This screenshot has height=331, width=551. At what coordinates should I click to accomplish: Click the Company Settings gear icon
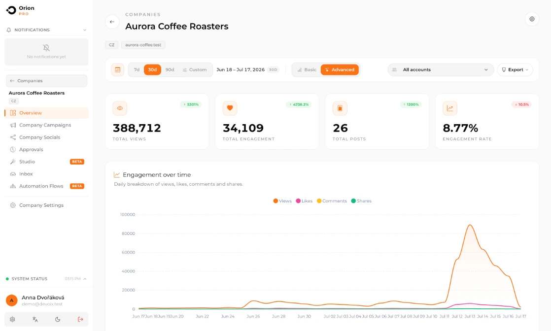pos(13,205)
